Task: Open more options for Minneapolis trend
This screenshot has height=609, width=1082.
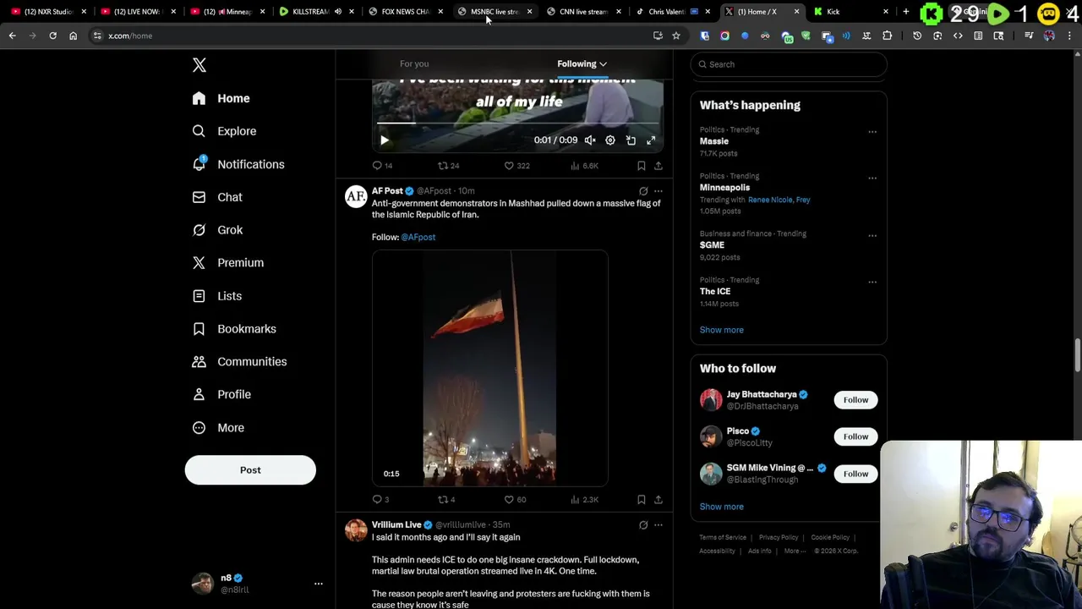Action: point(872,178)
